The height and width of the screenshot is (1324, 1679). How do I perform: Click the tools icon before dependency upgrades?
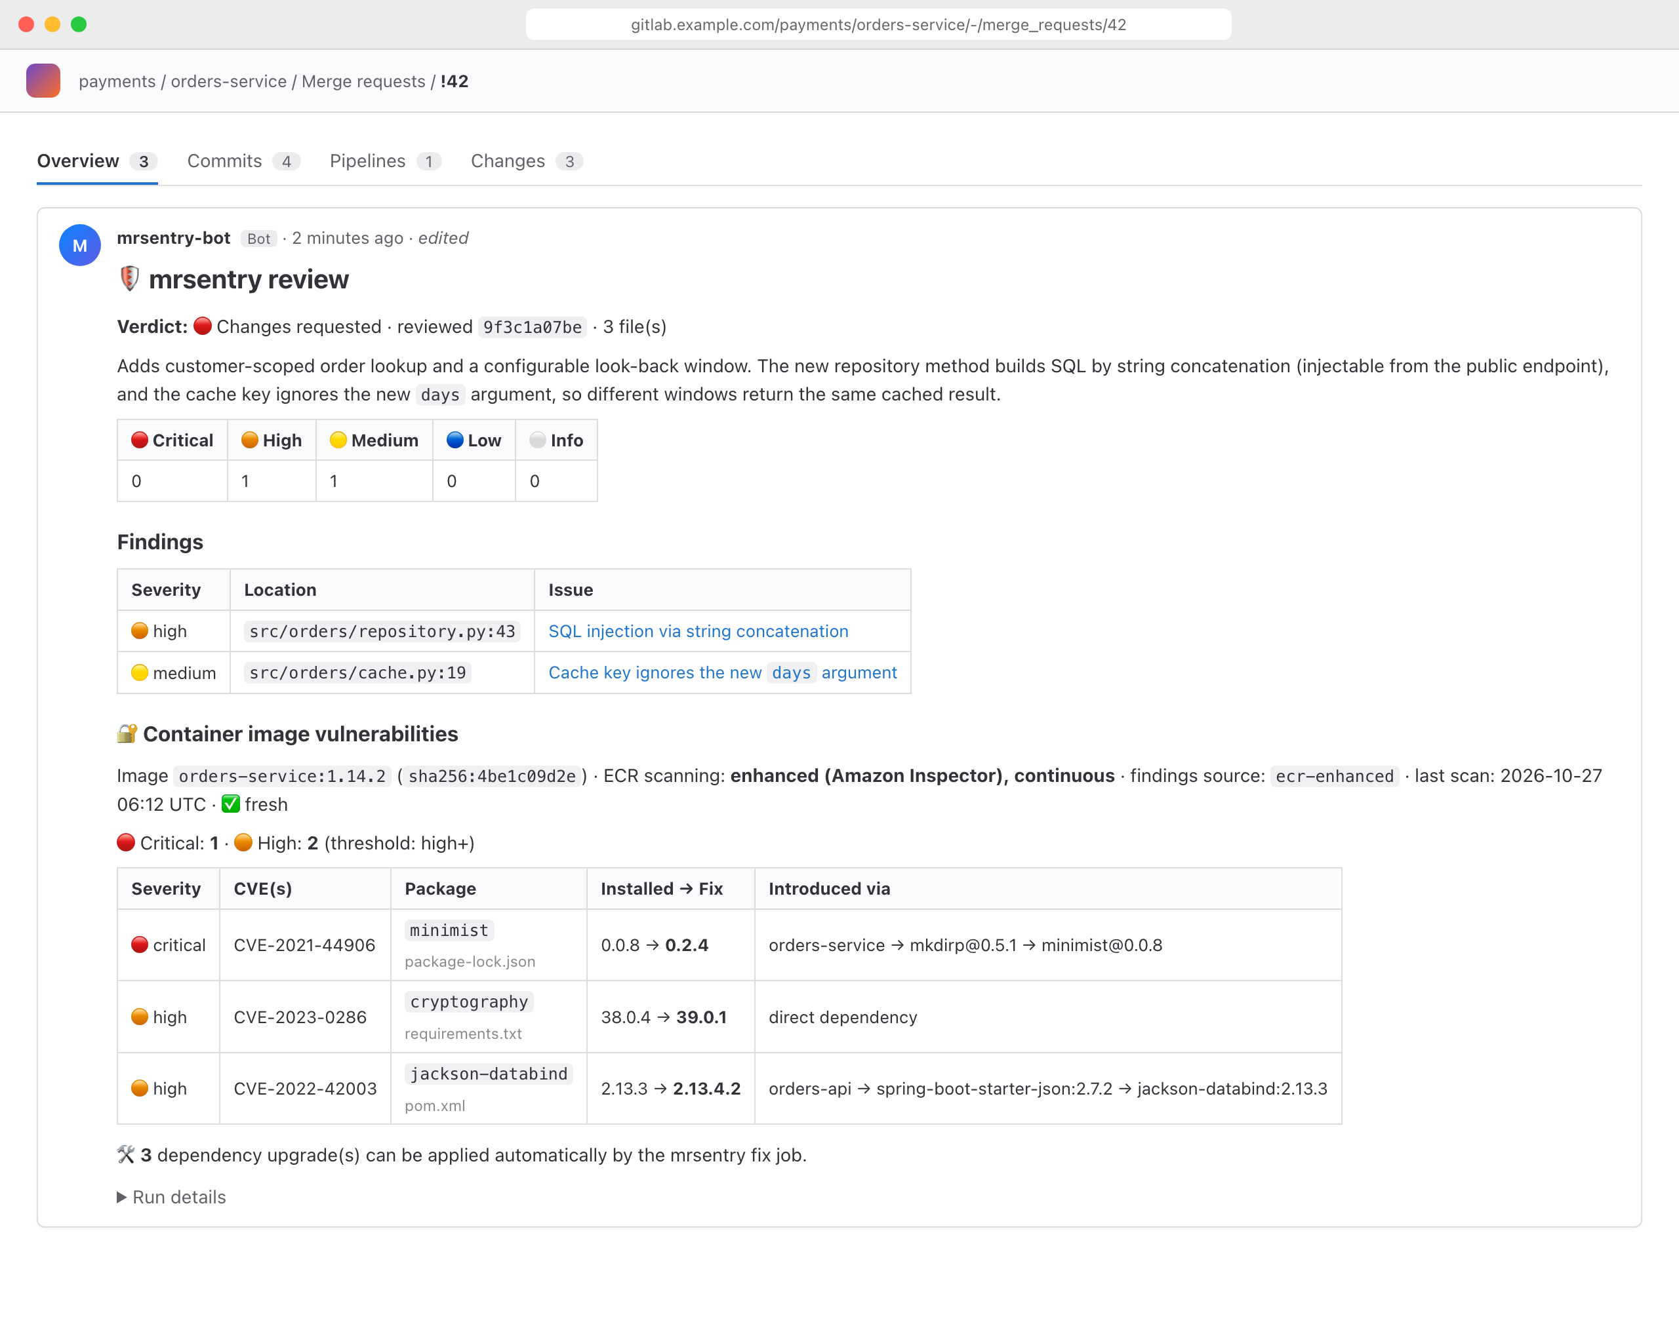[x=127, y=1155]
